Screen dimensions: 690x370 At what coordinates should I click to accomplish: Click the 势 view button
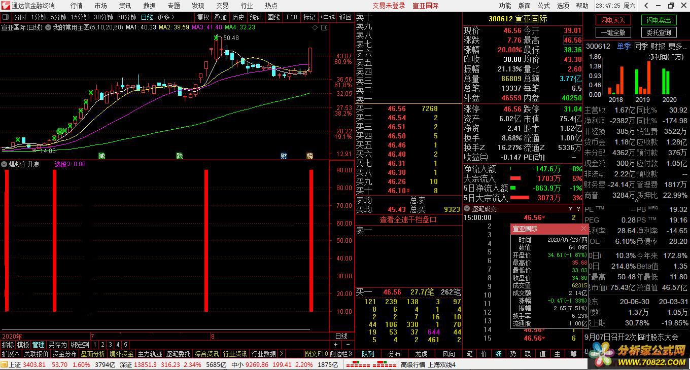[513, 354]
